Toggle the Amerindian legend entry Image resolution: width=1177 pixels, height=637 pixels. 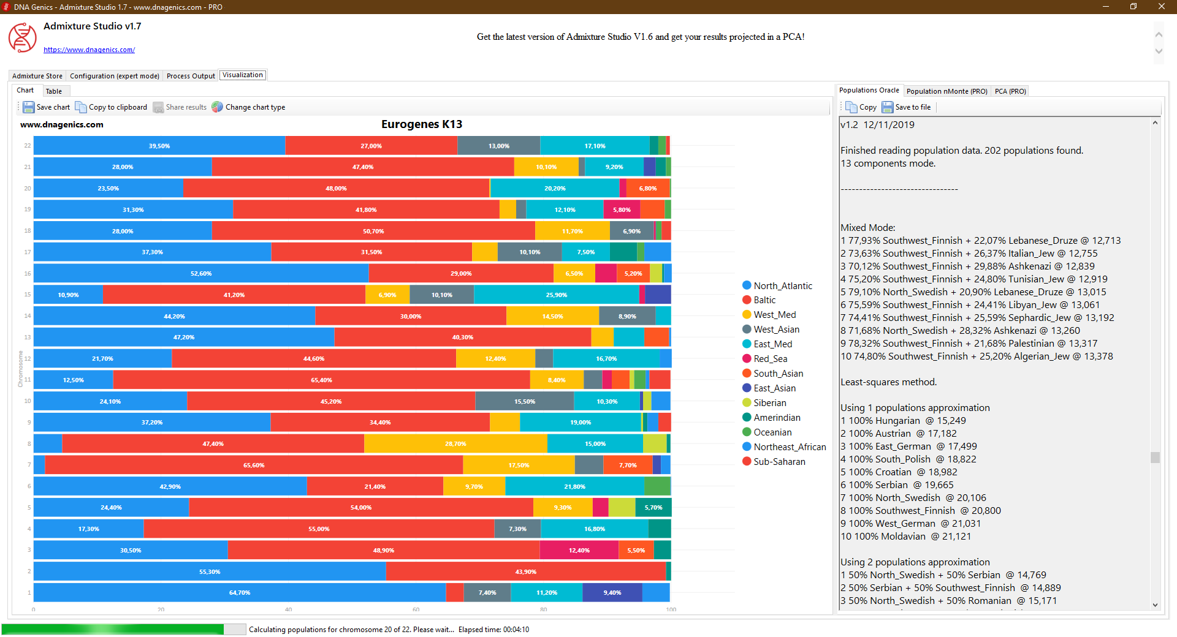click(776, 417)
